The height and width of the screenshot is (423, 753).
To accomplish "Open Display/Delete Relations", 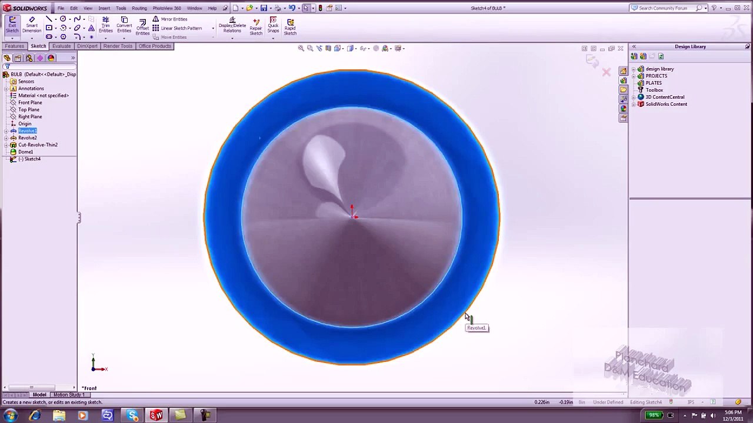I will (232, 25).
